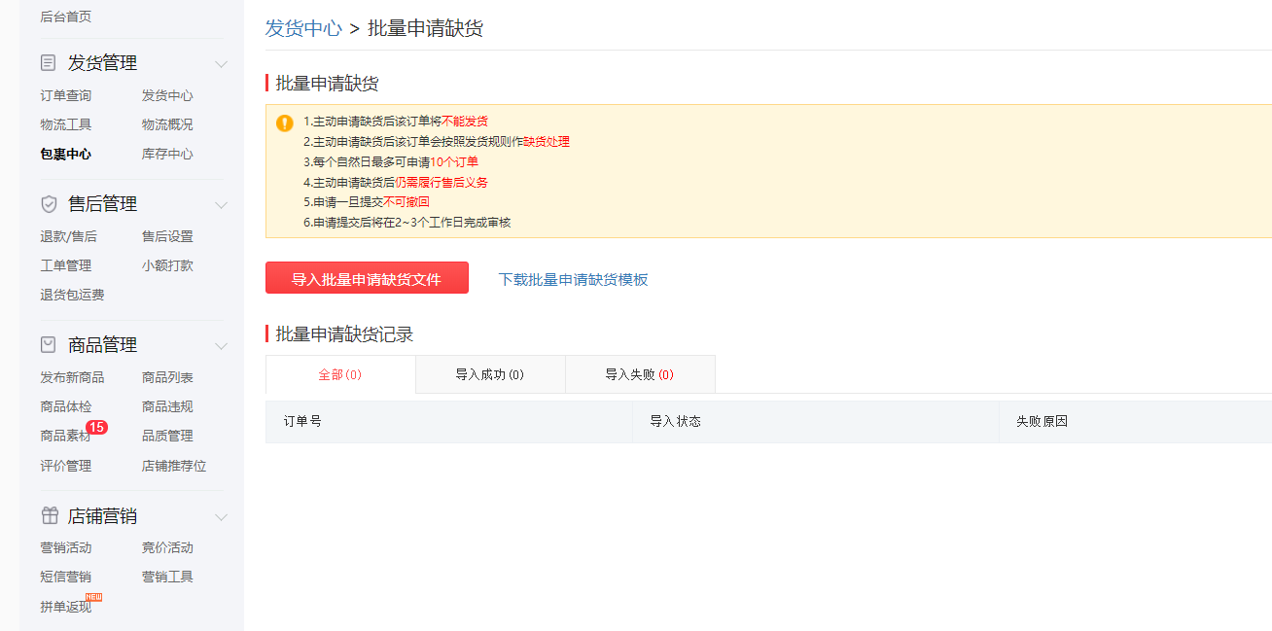Open 发货中心 in the sidebar menu
This screenshot has height=631, width=1272.
click(x=167, y=95)
